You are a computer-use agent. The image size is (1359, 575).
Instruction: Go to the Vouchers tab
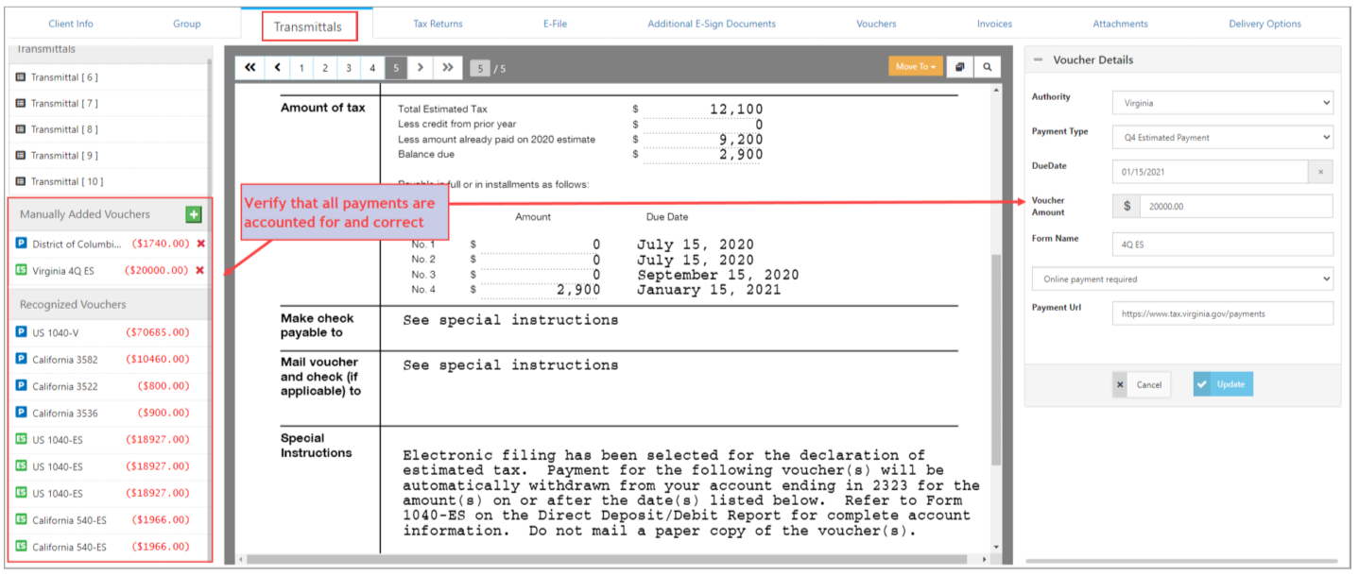click(876, 24)
